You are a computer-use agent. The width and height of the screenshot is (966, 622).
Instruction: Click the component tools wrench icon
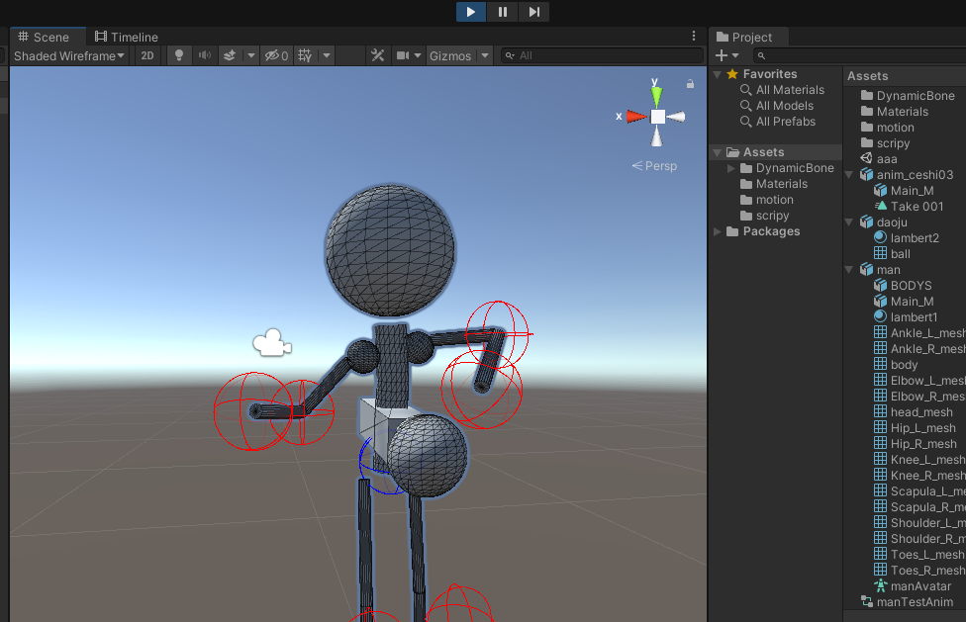[377, 55]
